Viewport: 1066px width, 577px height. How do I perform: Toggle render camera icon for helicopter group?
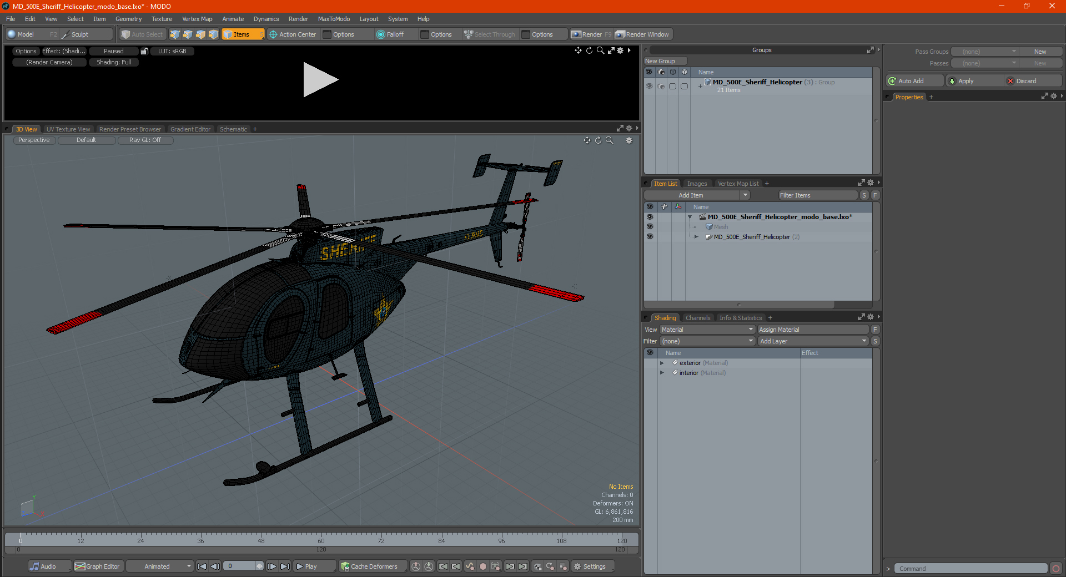point(661,86)
